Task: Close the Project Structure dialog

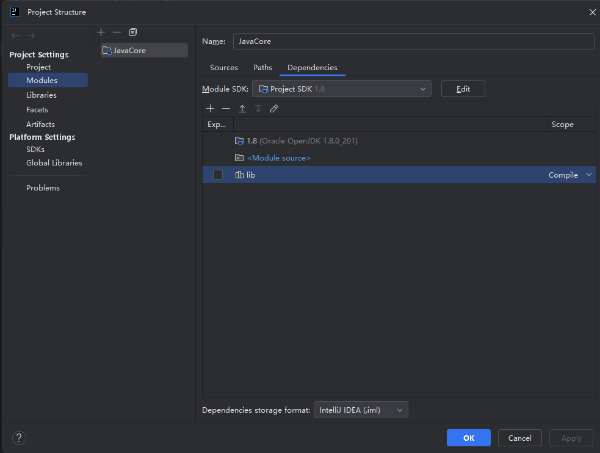Action: 592,12
